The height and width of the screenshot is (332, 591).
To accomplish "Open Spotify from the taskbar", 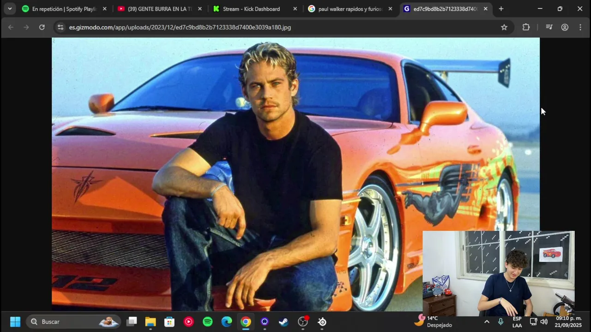I will [x=208, y=321].
